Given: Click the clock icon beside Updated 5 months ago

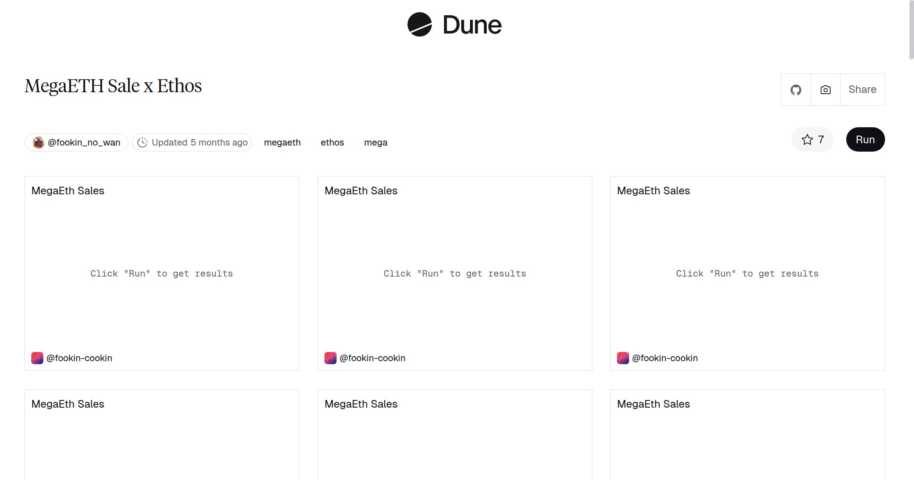Looking at the screenshot, I should pos(142,142).
